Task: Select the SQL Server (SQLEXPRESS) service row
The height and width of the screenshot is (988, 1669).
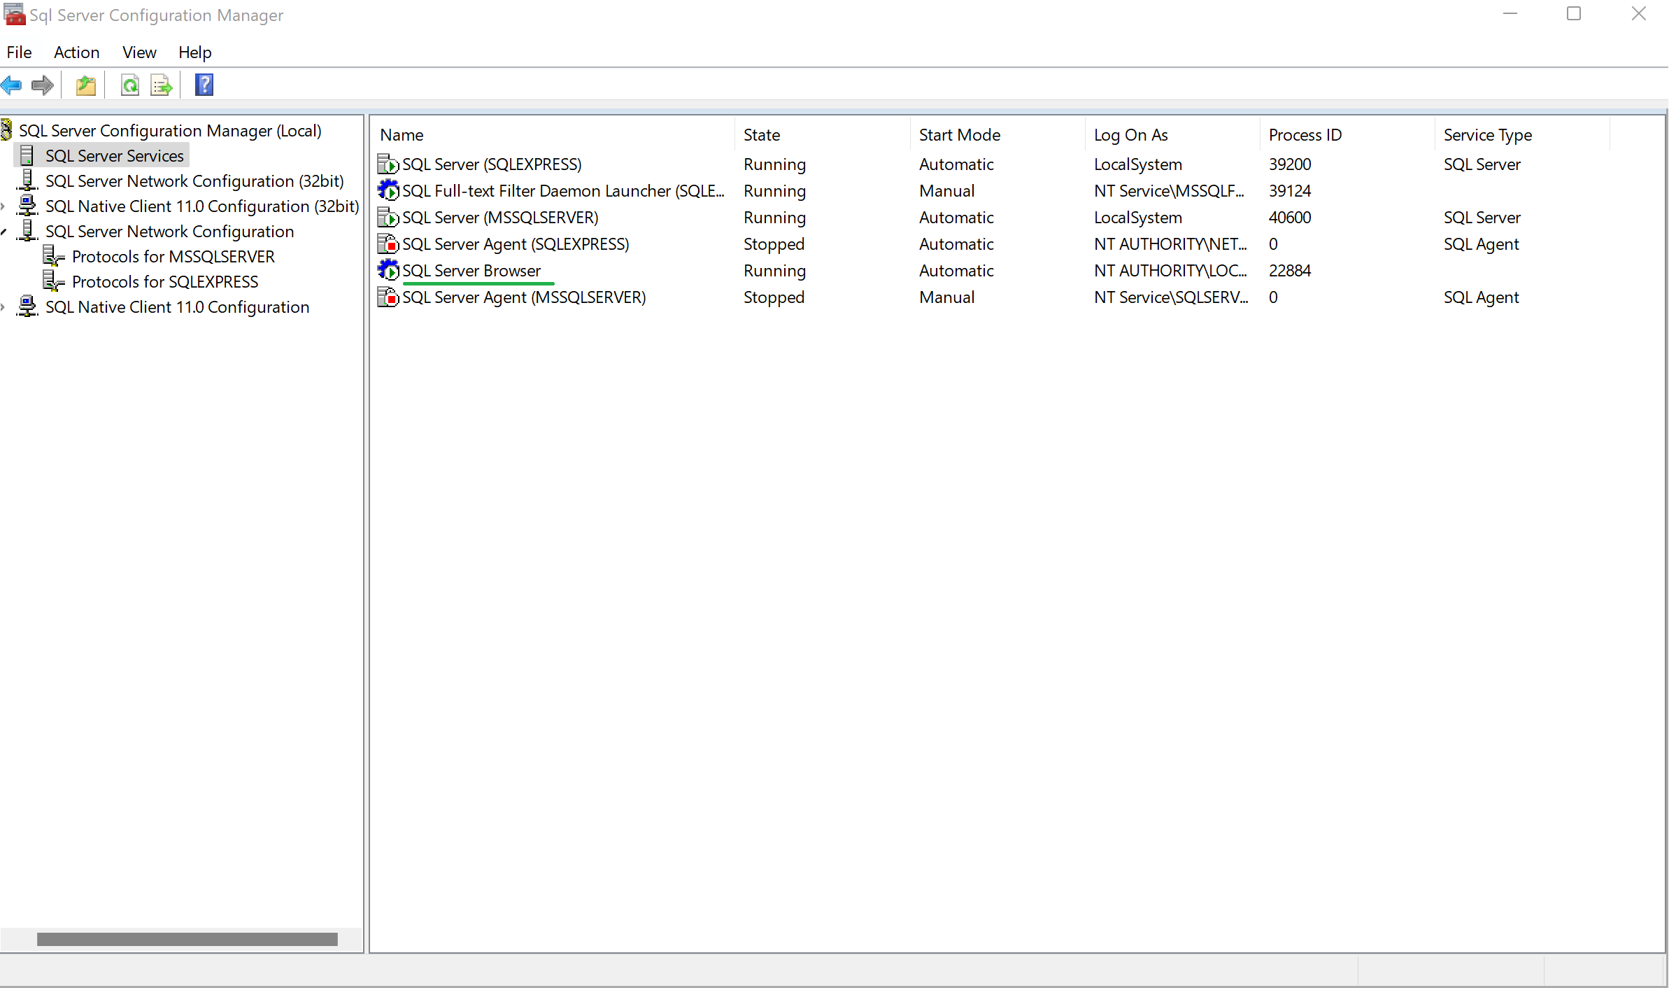Action: tap(492, 164)
